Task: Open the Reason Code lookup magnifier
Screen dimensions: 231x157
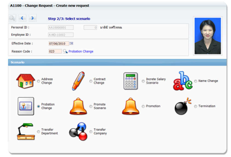Action: [65, 51]
